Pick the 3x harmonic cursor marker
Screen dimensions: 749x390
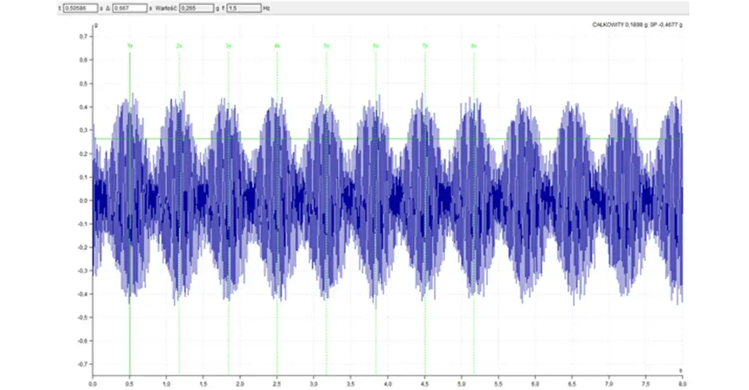click(x=228, y=46)
